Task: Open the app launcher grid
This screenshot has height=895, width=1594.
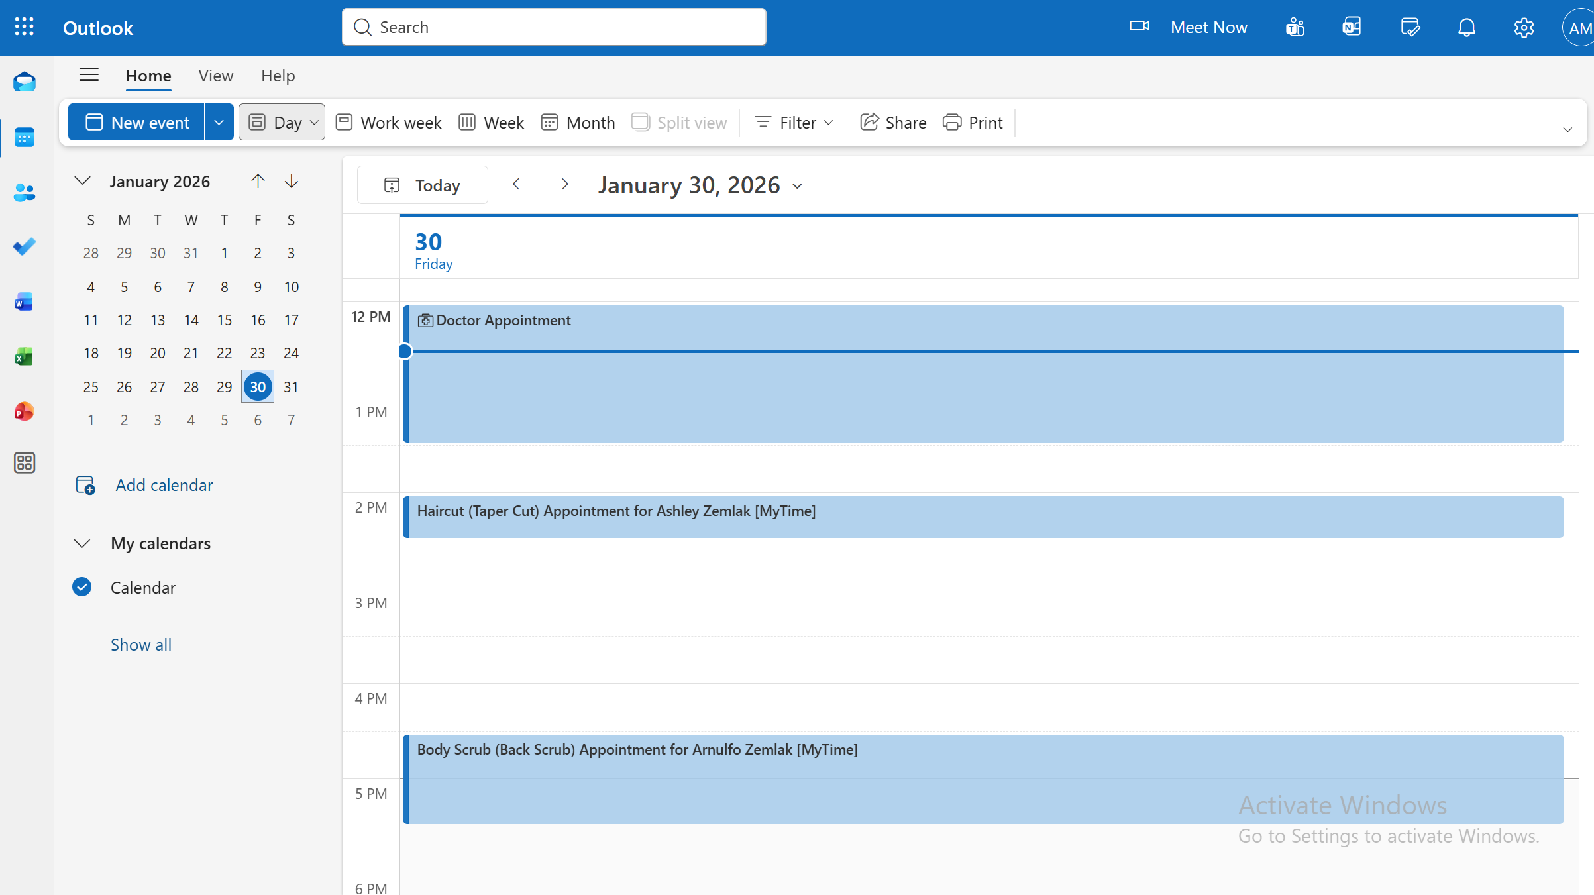Action: pos(25,27)
